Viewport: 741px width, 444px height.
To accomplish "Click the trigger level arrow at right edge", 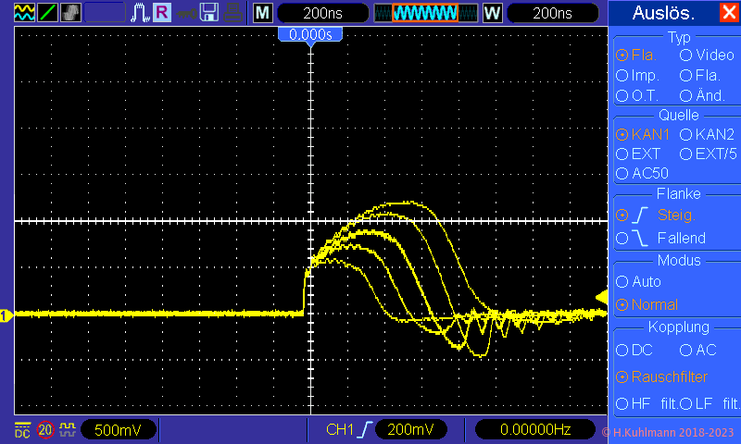I will [x=601, y=296].
